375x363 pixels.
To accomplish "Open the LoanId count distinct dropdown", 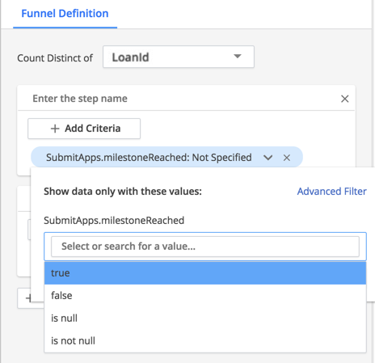I will tap(179, 57).
